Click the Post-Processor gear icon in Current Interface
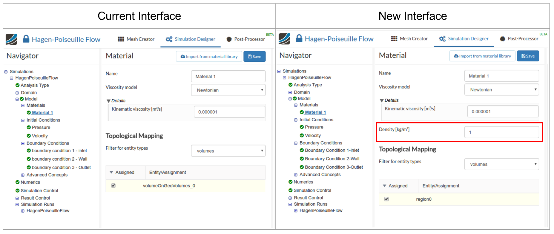 click(x=229, y=39)
